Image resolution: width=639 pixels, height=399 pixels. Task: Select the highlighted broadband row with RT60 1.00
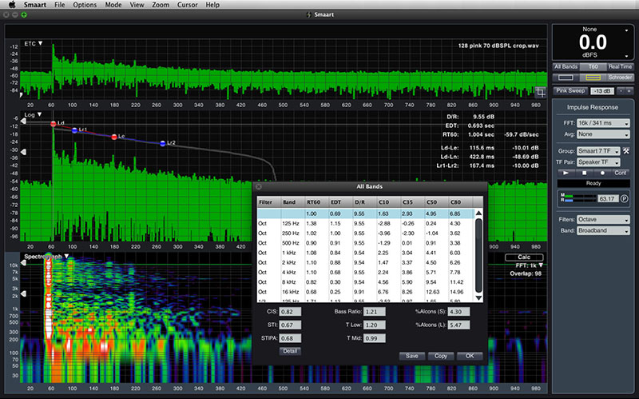click(366, 213)
